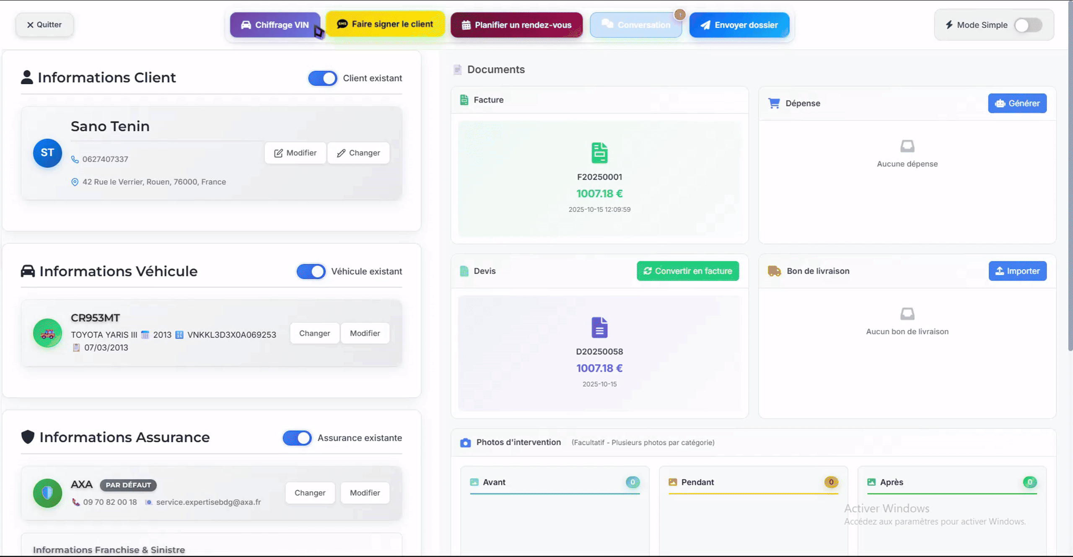The image size is (1073, 557).
Task: Click the phone icon next to 0627407337
Action: 75,160
